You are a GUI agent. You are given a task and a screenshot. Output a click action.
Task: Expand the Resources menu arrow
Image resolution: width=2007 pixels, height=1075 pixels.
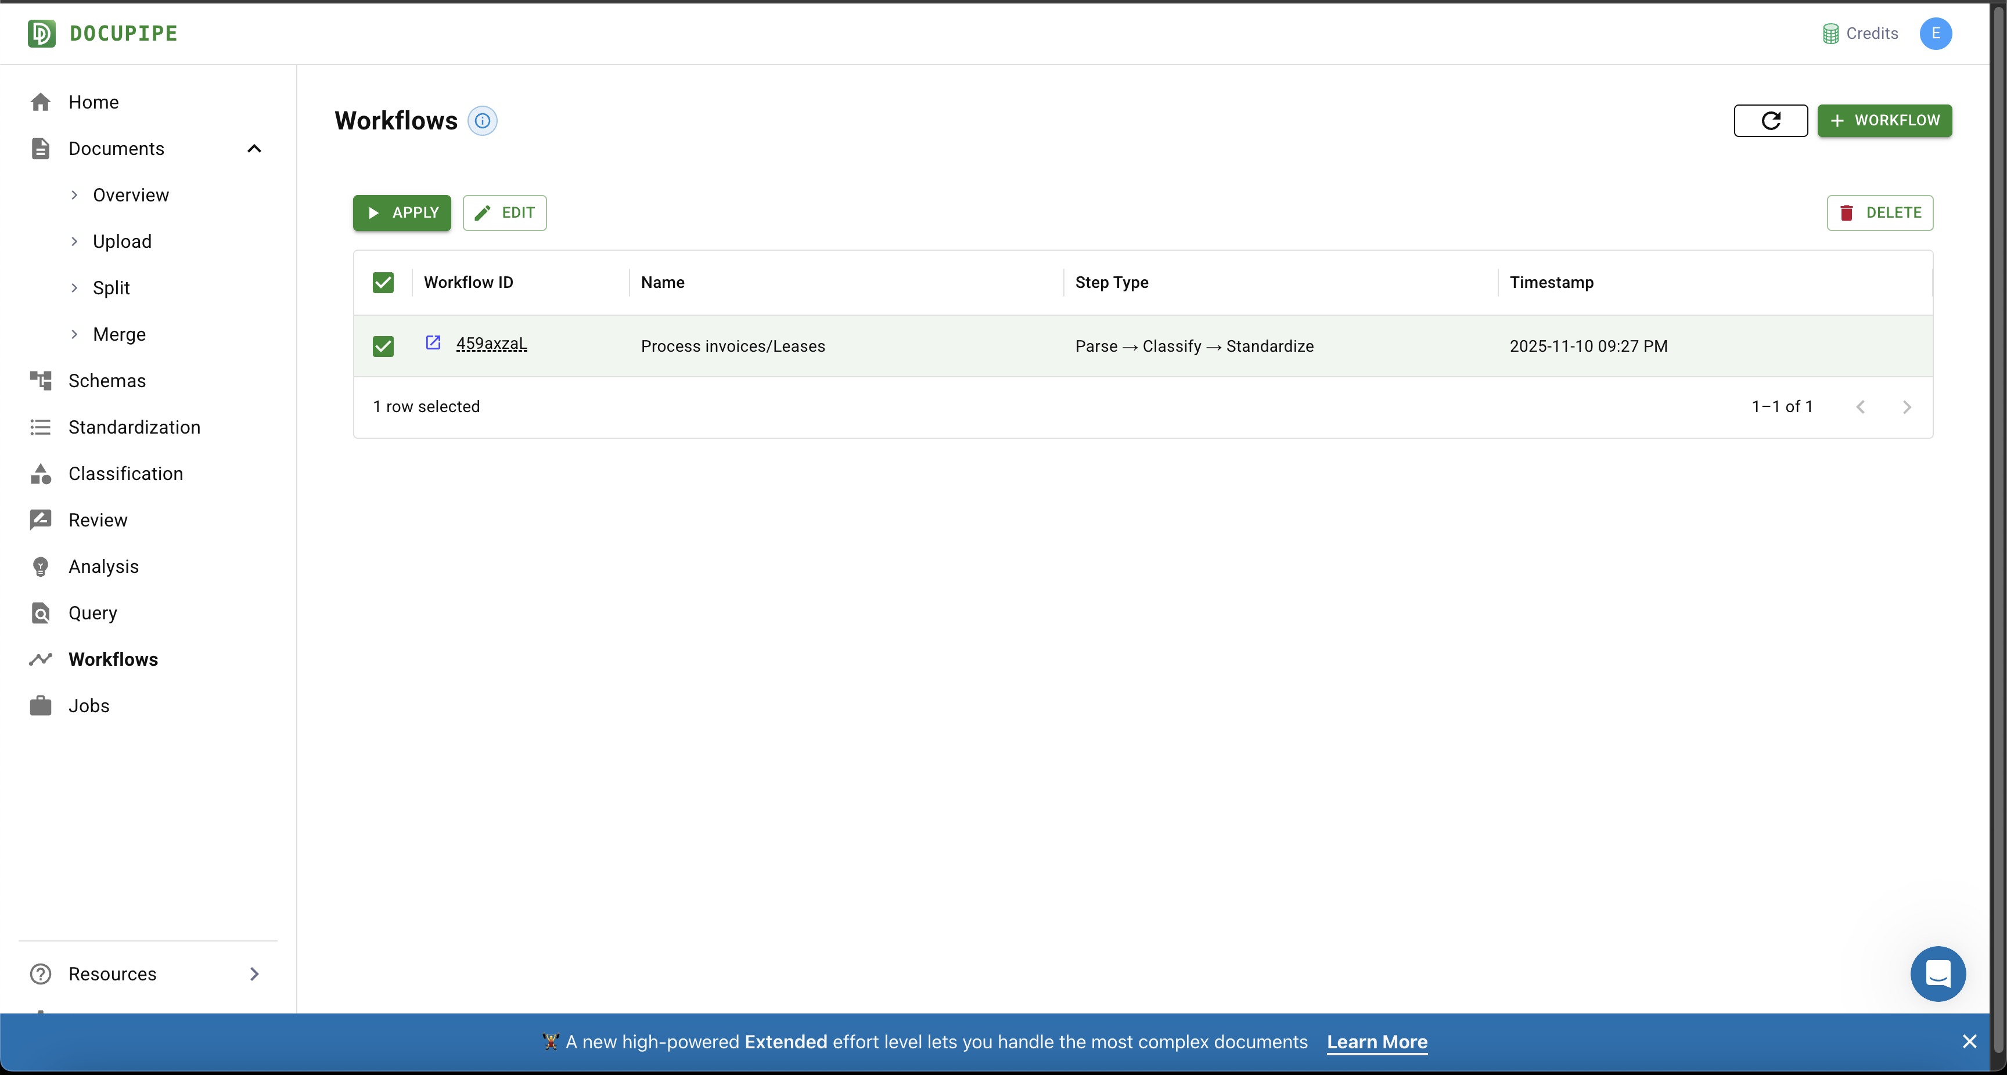tap(254, 974)
